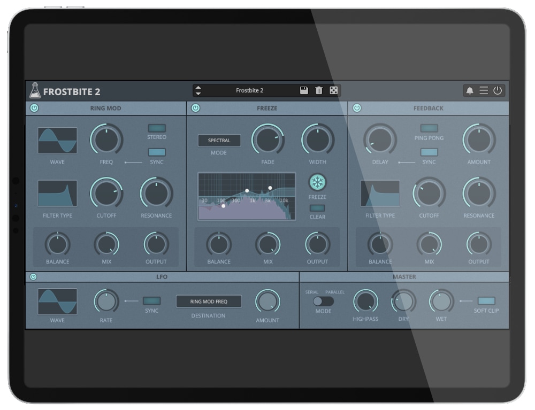Open the Spectral mode dropdown
Image resolution: width=535 pixels, height=410 pixels.
(219, 141)
